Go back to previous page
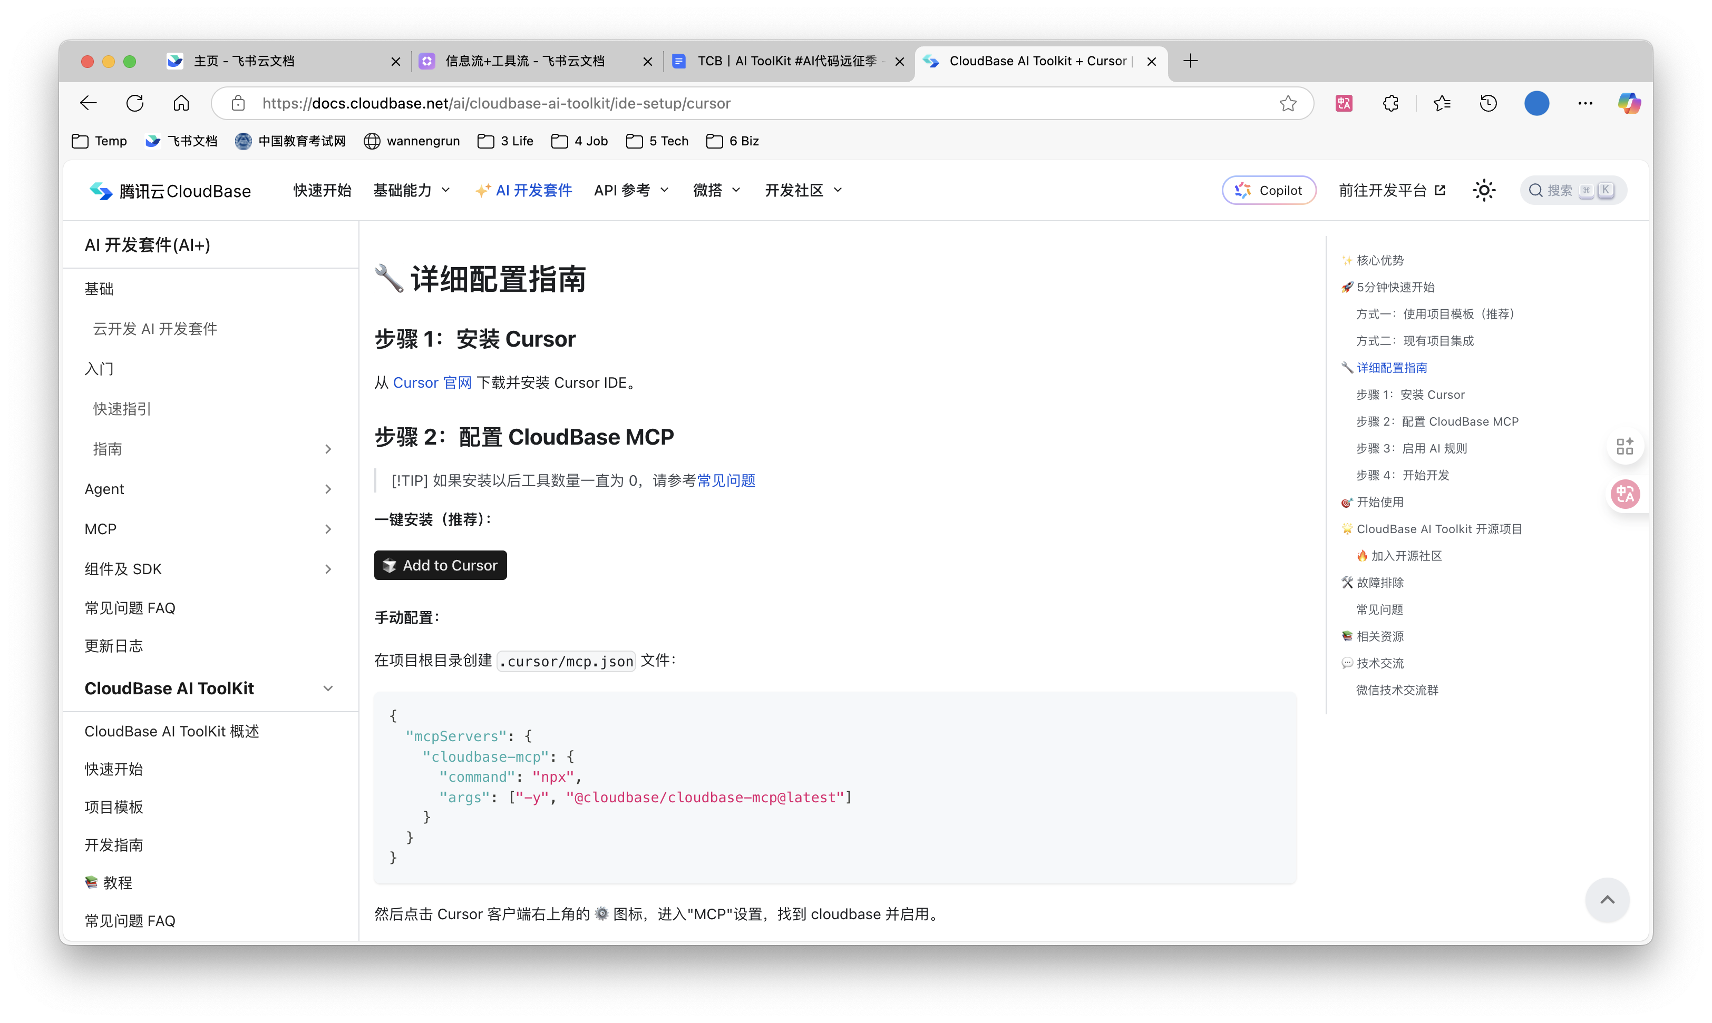 (x=89, y=103)
